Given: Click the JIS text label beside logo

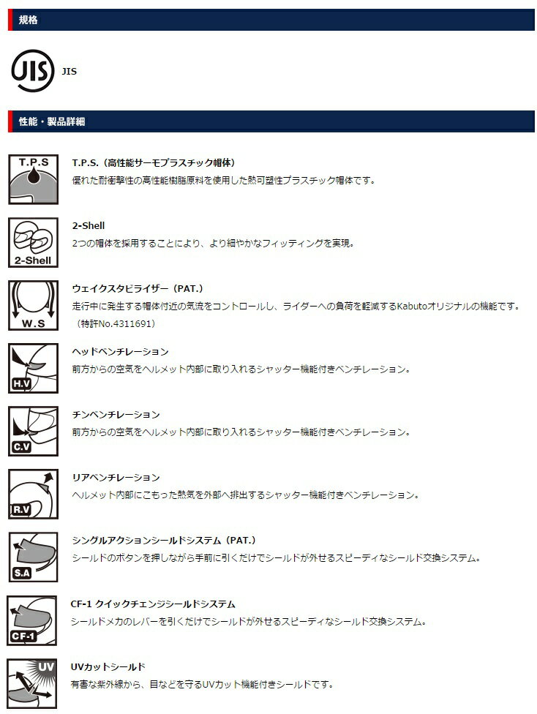Looking at the screenshot, I should pyautogui.click(x=70, y=72).
